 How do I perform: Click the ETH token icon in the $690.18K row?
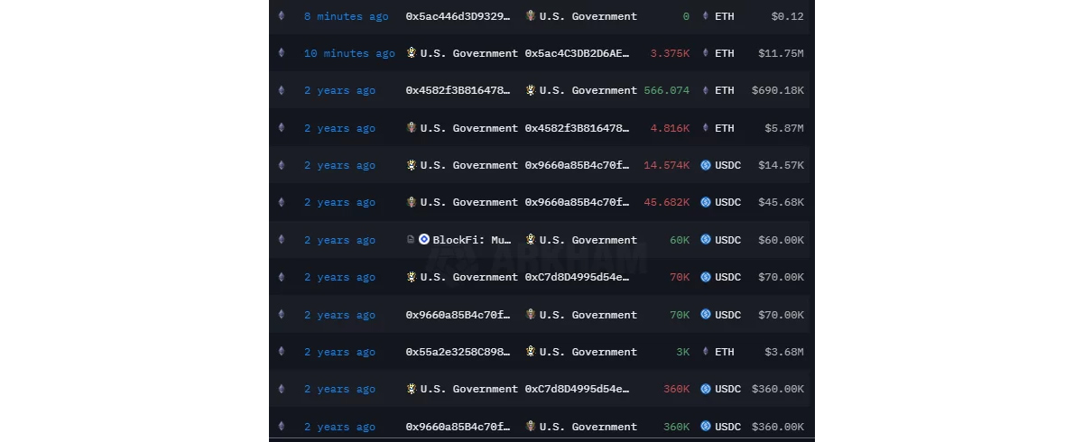706,90
